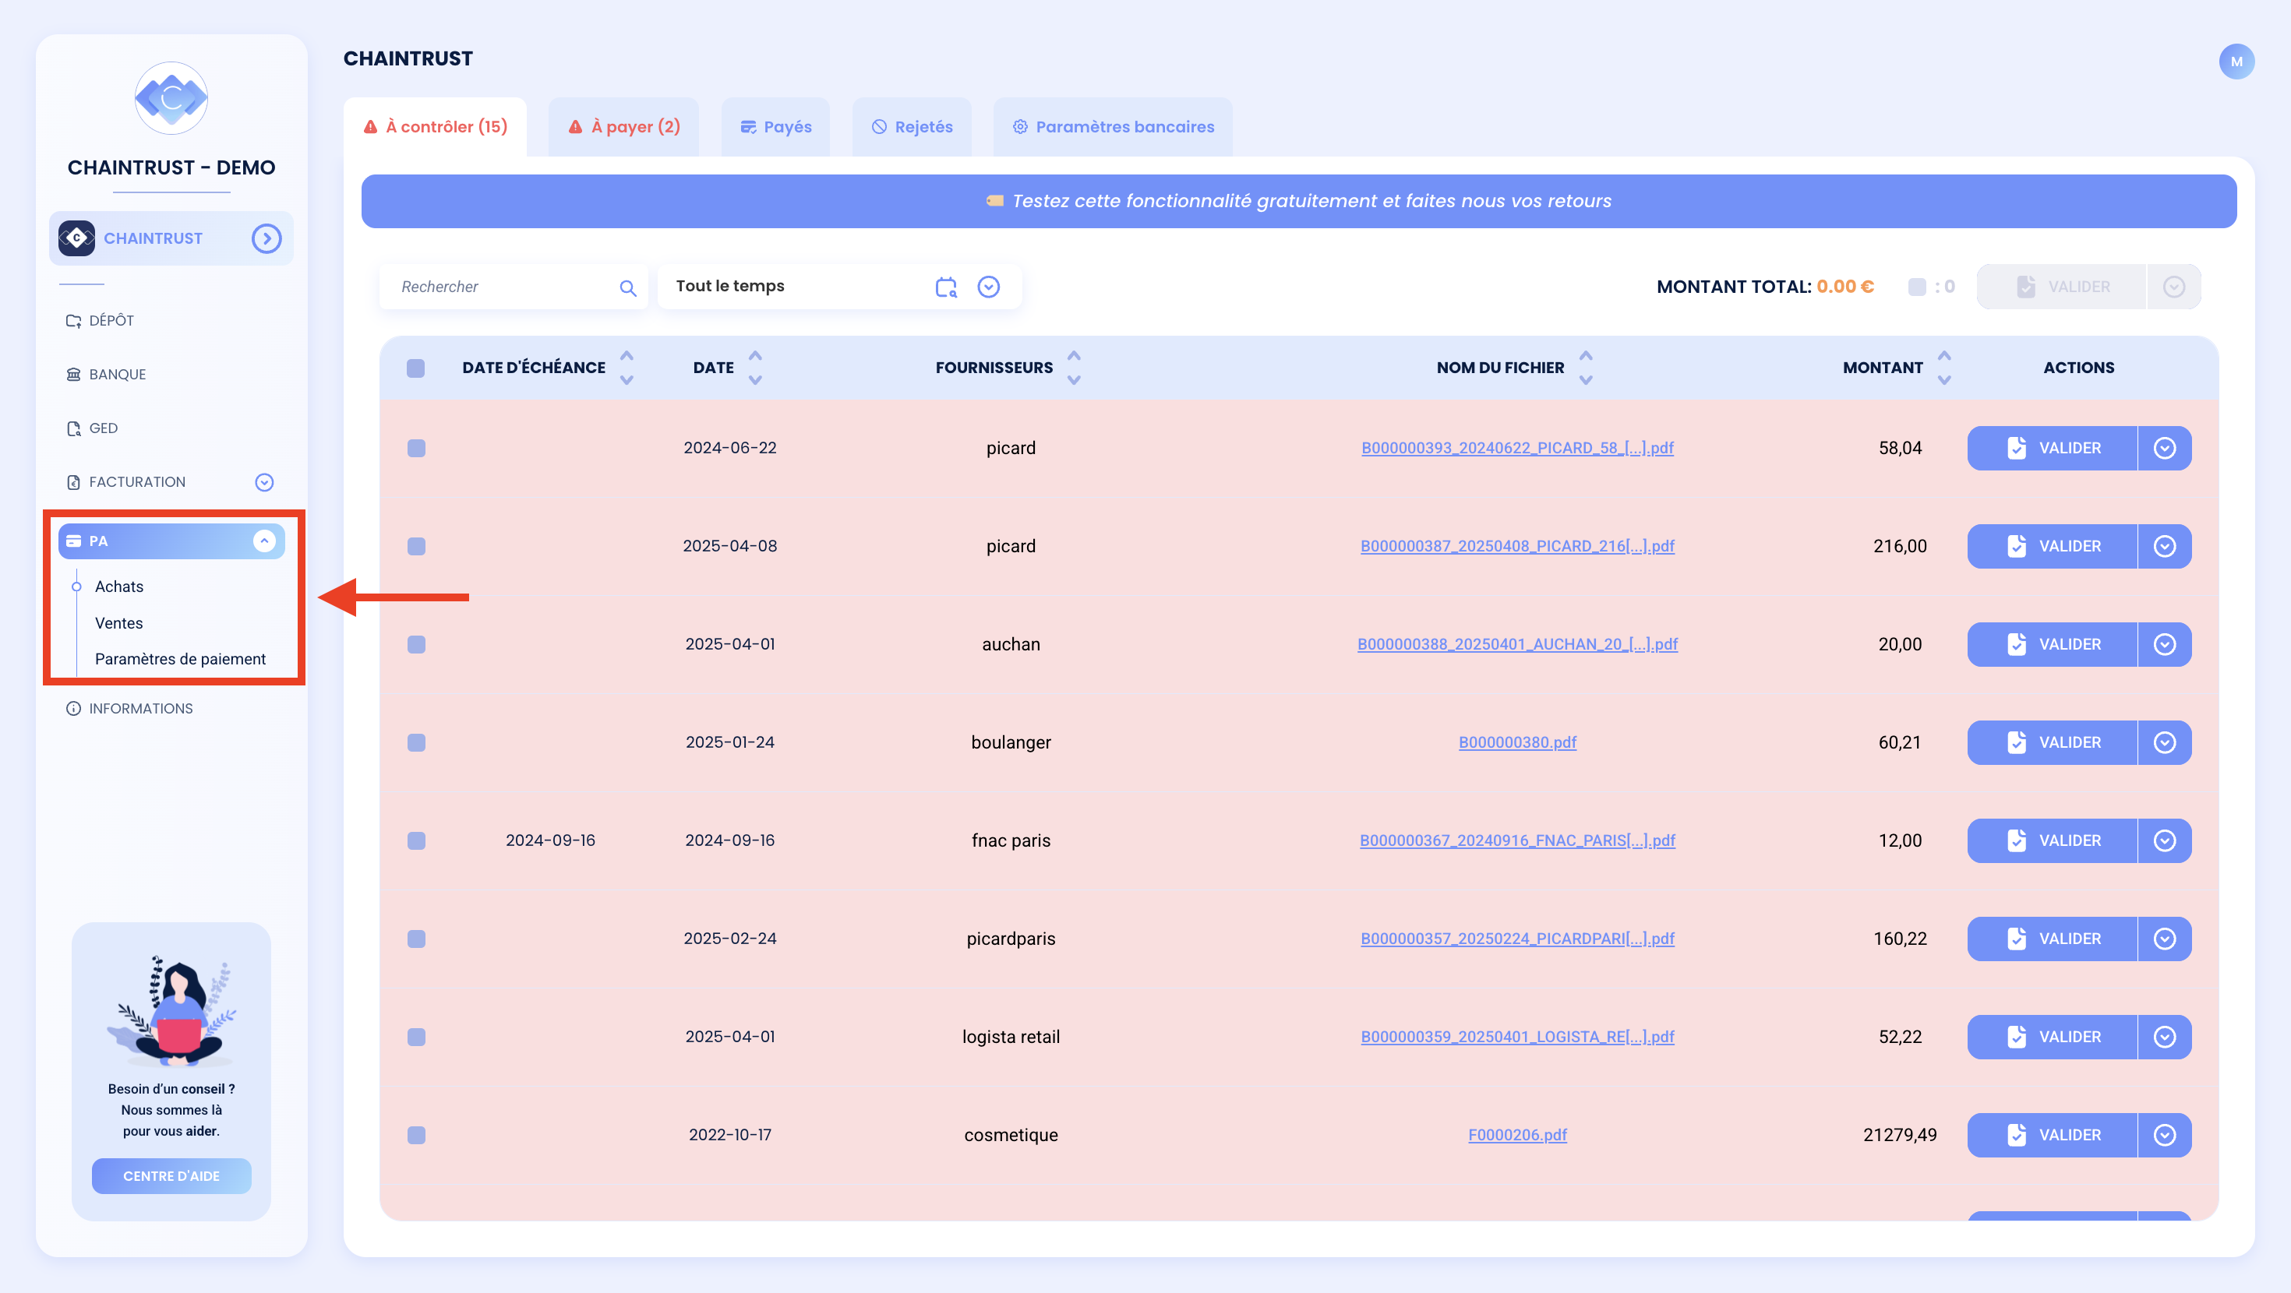Sort by Fournisseurs column arrows

pyautogui.click(x=1074, y=368)
